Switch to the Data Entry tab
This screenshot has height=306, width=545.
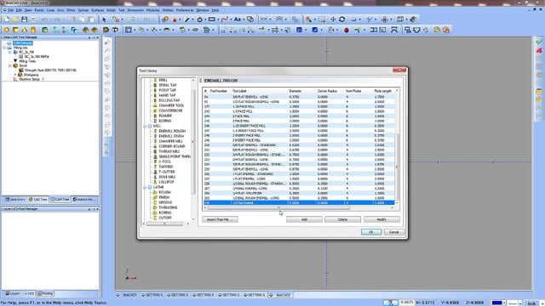tap(15, 200)
